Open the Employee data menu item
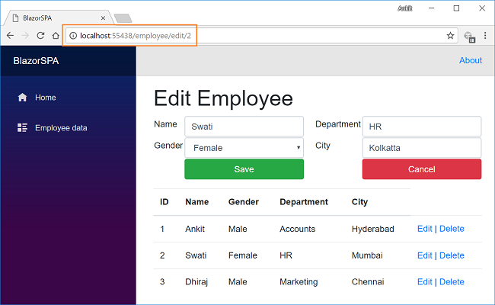This screenshot has width=495, height=305. coord(60,128)
